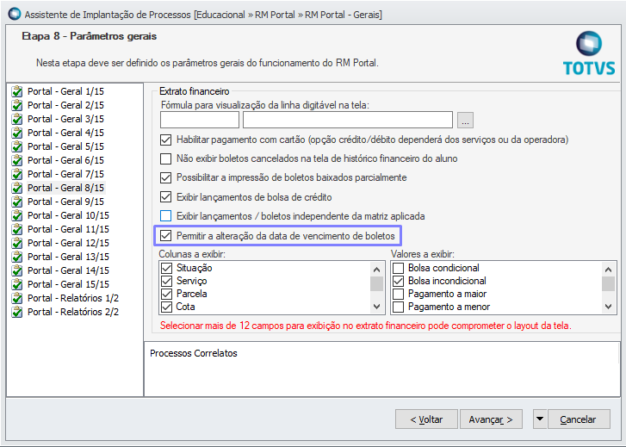Image resolution: width=626 pixels, height=447 pixels.
Task: Click the wide formula text field
Action: 348,120
